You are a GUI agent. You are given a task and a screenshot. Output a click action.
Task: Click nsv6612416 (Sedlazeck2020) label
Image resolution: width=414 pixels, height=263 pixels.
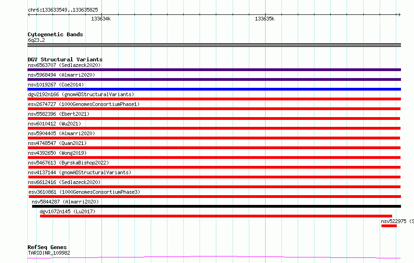[64, 182]
